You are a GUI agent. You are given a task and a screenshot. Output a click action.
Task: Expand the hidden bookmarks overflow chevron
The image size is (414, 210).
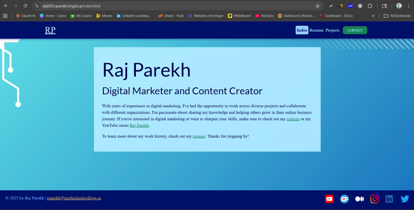click(x=373, y=16)
